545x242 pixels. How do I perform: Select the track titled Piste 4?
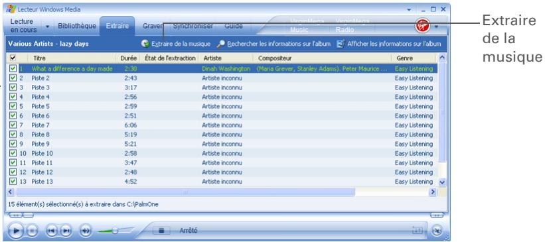point(40,97)
